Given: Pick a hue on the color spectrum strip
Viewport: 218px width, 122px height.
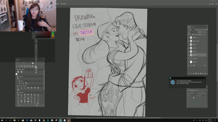Looking at the screenshot, I should coord(53,35).
